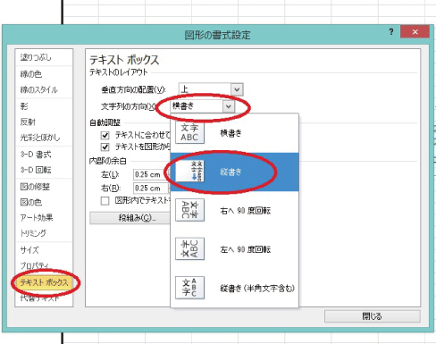Open the 文字列の方向 dropdown arrow
The width and height of the screenshot is (436, 344).
(229, 106)
